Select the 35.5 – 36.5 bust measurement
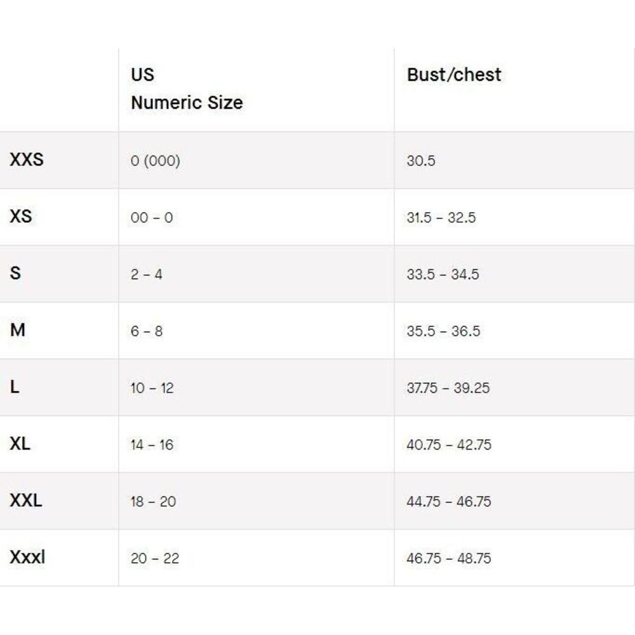 (x=443, y=331)
